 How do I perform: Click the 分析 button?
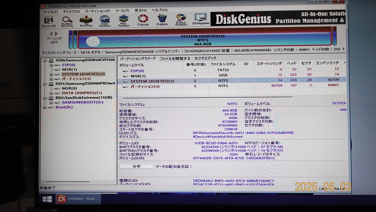[x=136, y=166]
